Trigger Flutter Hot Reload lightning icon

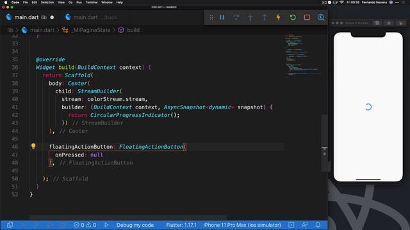pos(279,17)
